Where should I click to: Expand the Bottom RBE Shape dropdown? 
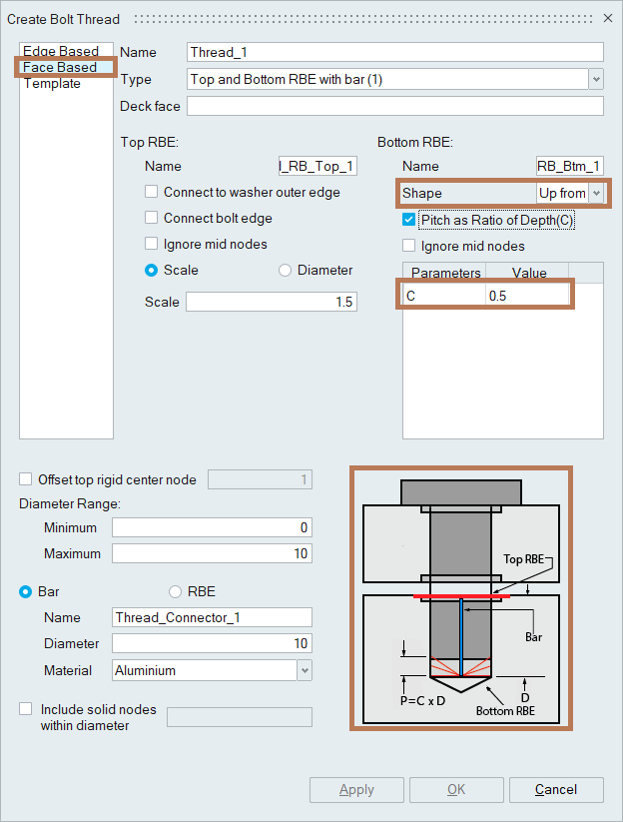(596, 193)
